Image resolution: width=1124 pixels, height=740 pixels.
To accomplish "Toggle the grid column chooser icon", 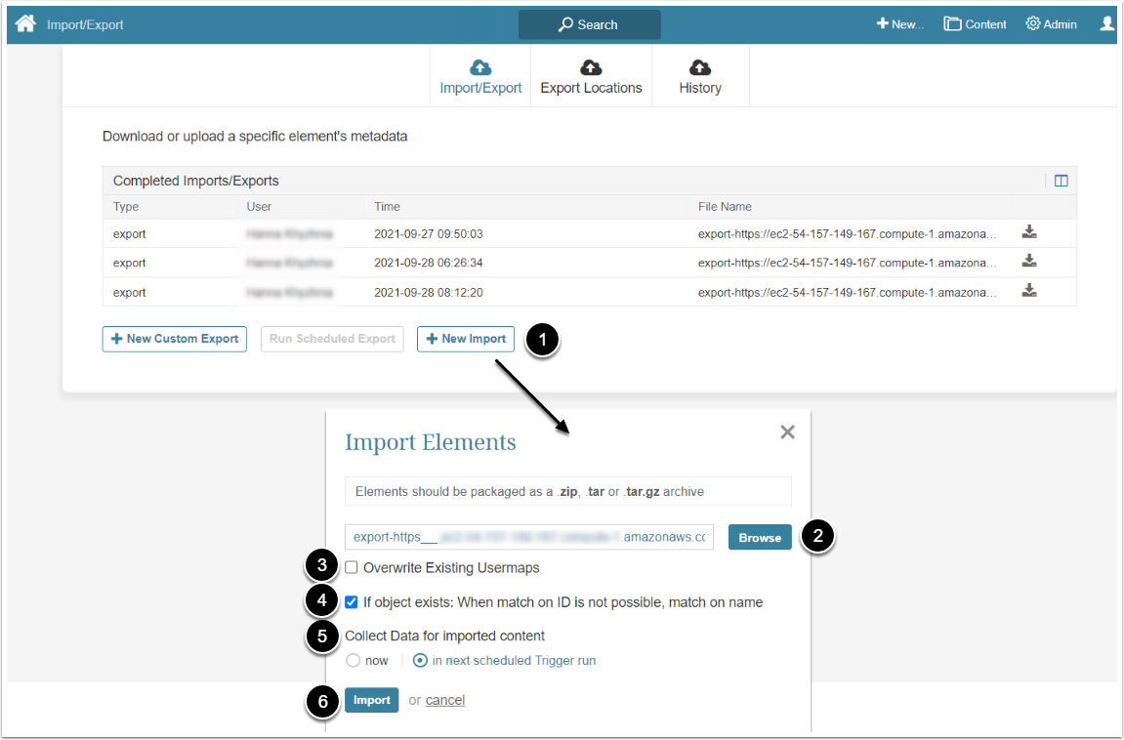I will [x=1061, y=181].
